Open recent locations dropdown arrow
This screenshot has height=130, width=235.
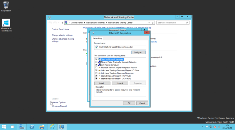[59, 23]
